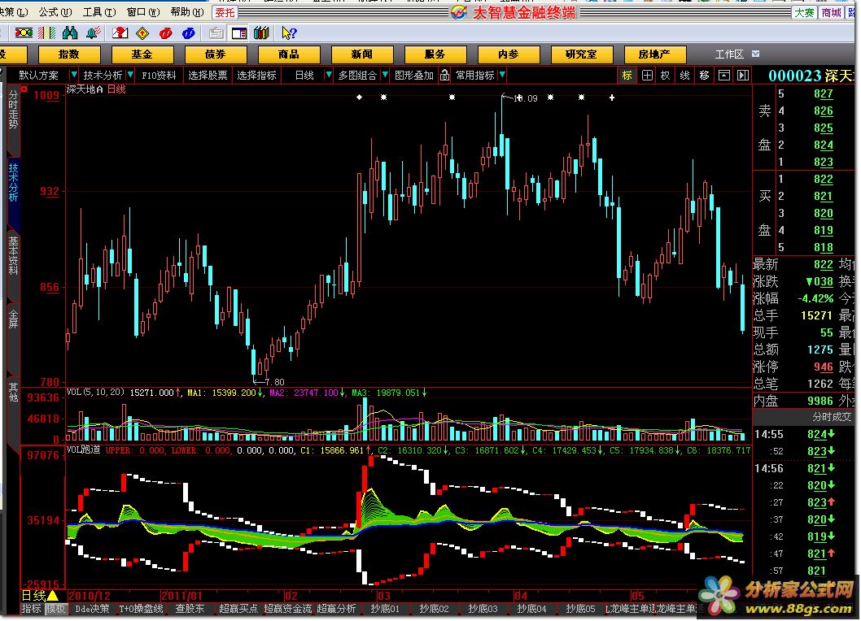Image resolution: width=861 pixels, height=621 pixels.
Task: Click the window expand box icon
Action: (723, 75)
